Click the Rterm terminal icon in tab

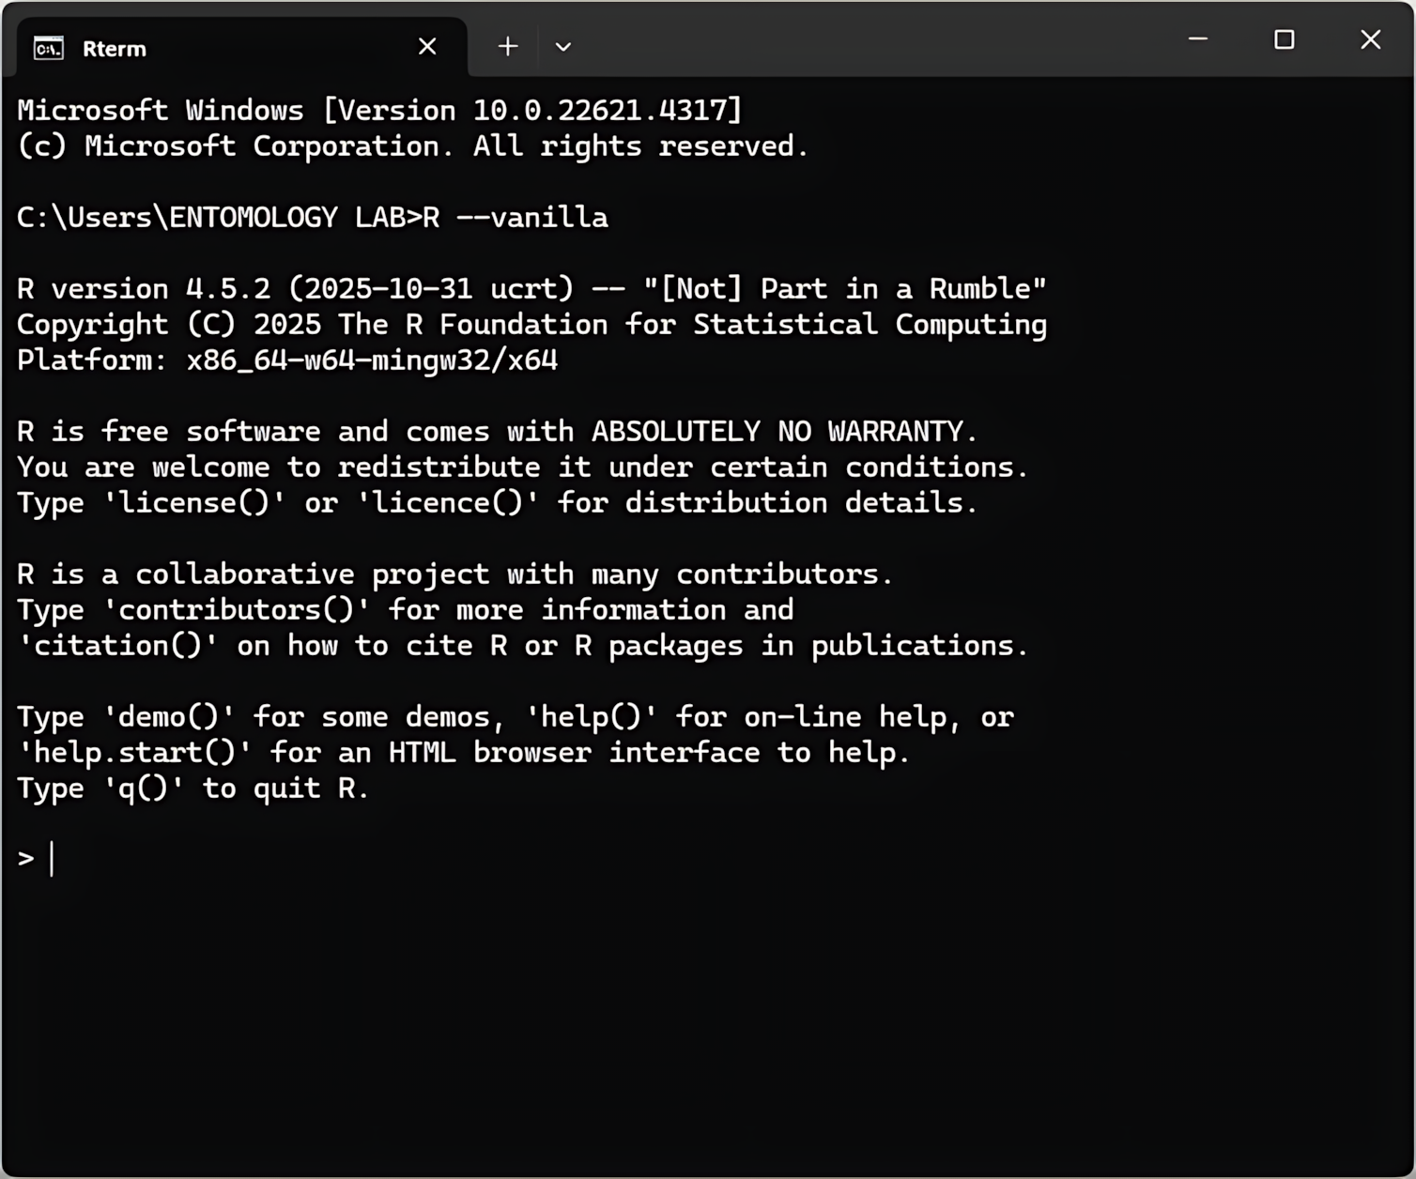(48, 48)
